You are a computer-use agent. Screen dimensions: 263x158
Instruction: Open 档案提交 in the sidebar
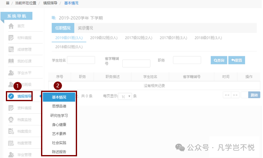(x=24, y=131)
